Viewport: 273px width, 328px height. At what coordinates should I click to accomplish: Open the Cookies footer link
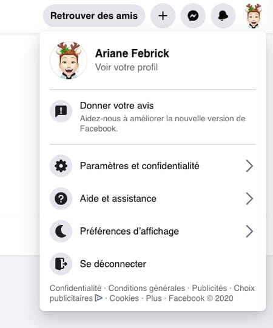pyautogui.click(x=124, y=298)
